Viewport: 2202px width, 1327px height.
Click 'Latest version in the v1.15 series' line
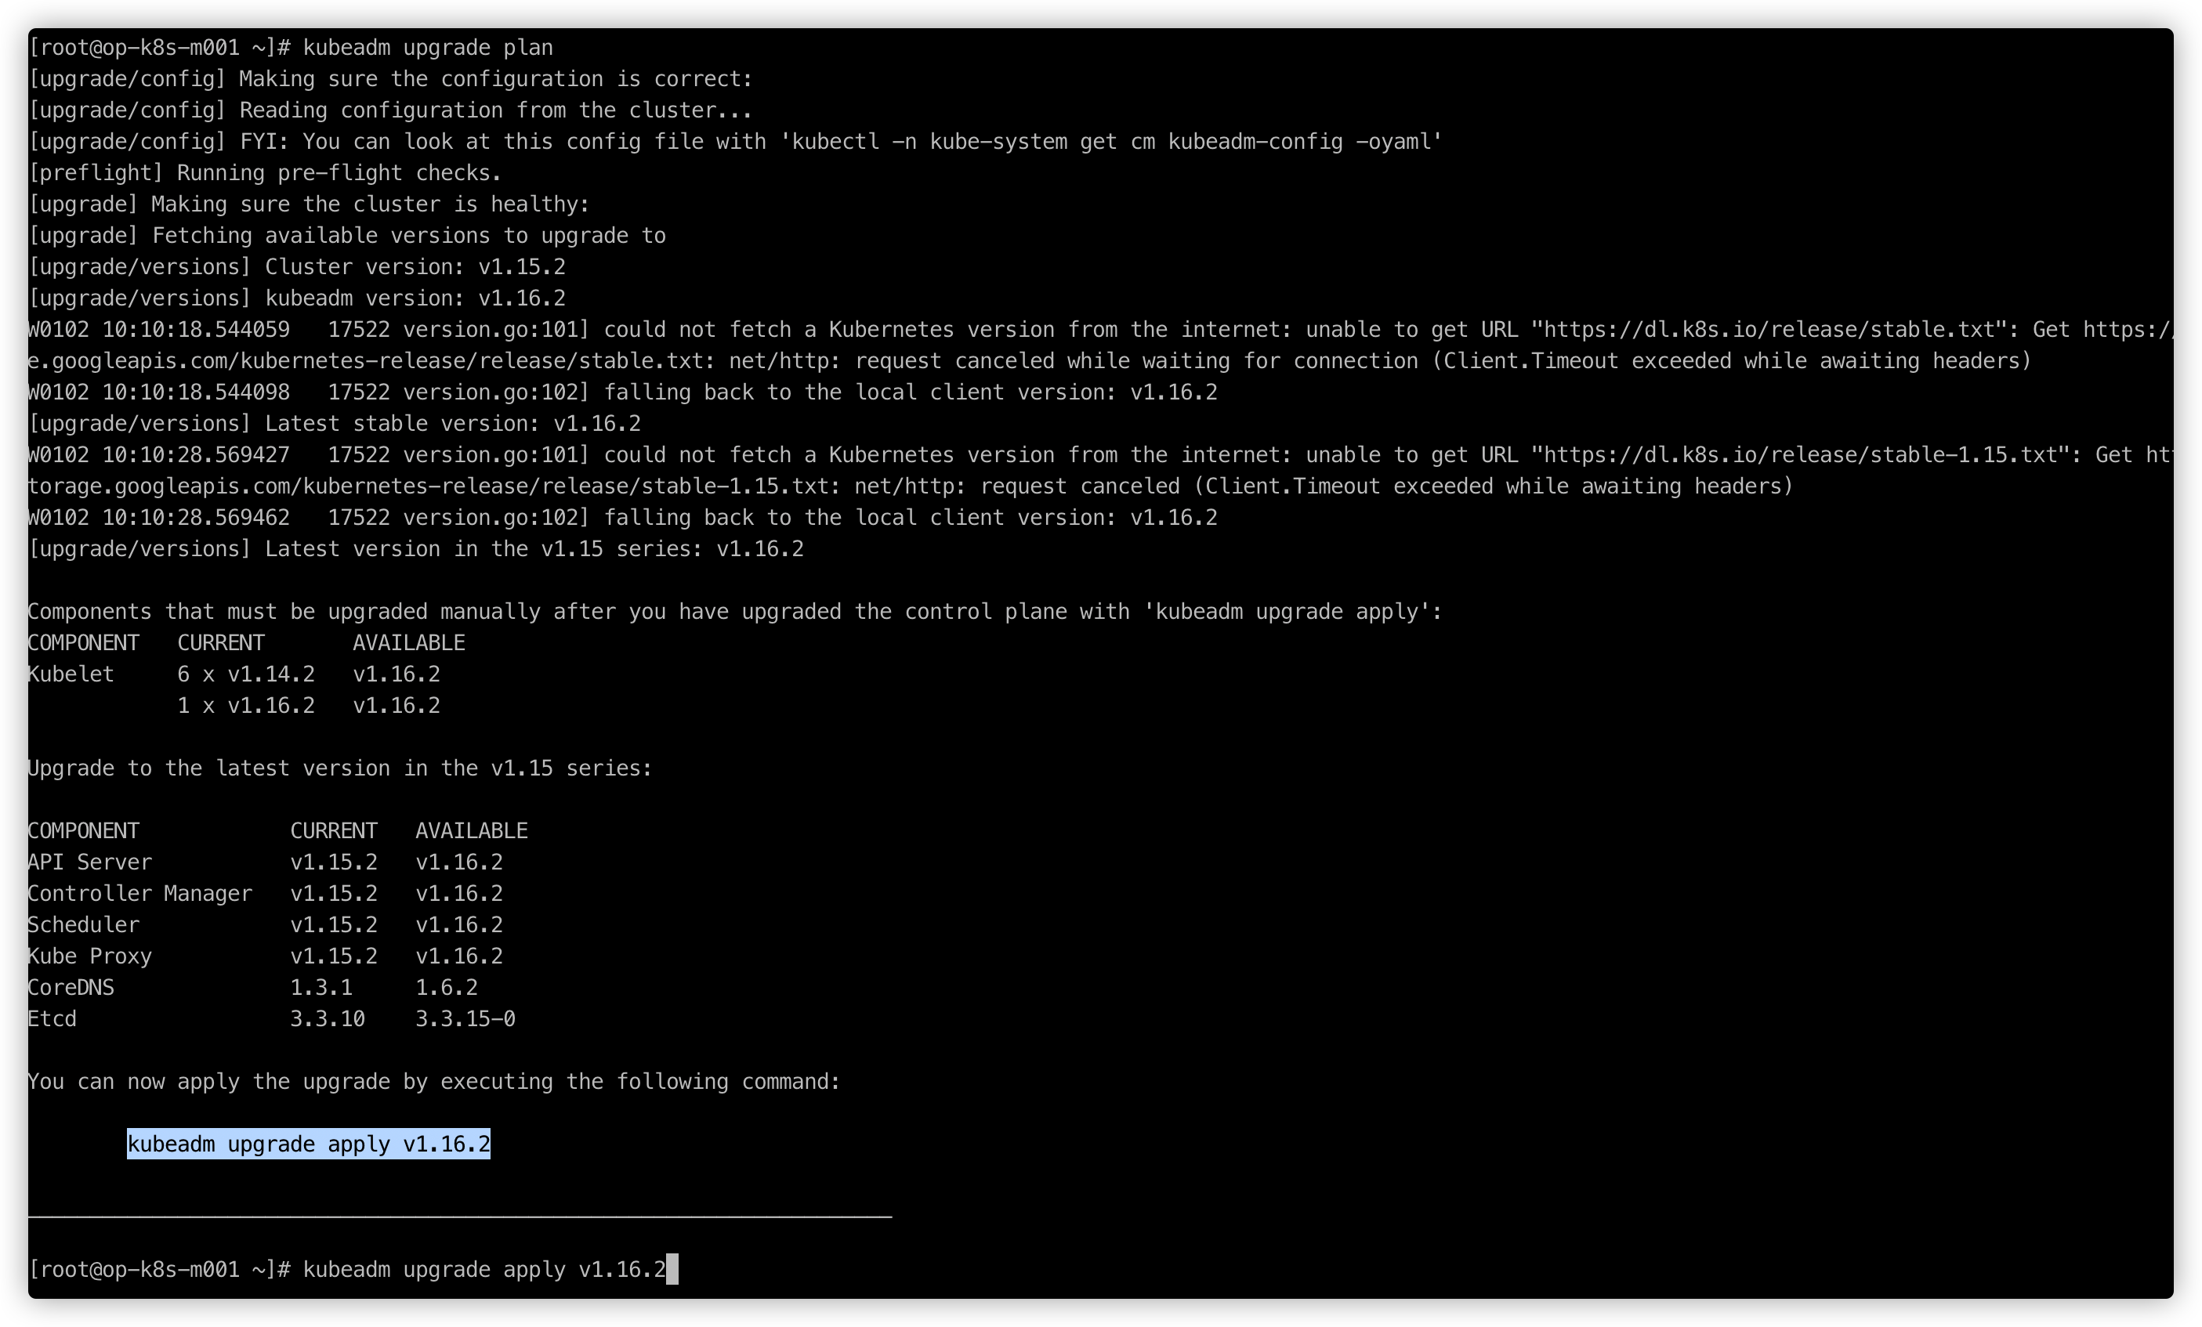[x=415, y=548]
